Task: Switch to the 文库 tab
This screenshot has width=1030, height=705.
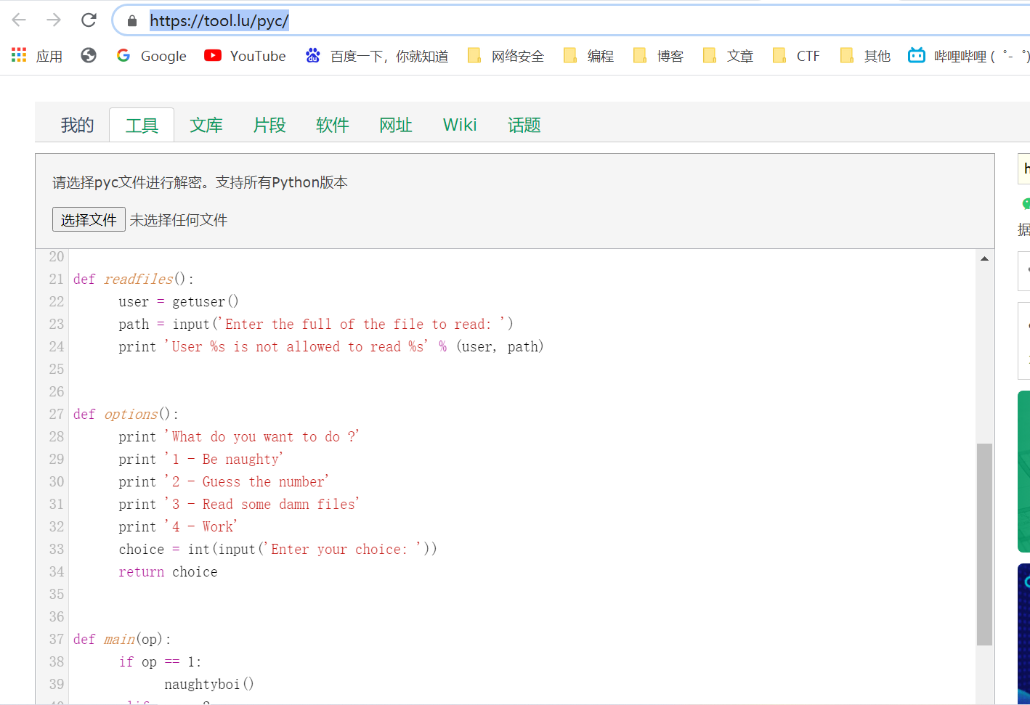Action: [x=206, y=125]
